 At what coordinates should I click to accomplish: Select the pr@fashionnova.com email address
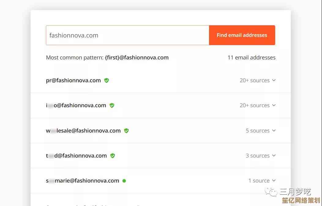(x=73, y=80)
